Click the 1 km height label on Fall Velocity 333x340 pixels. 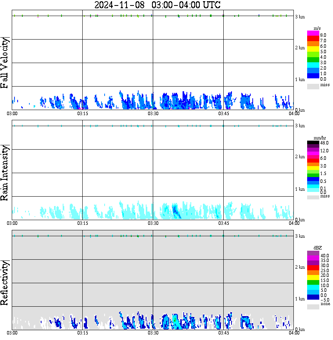coord(300,80)
